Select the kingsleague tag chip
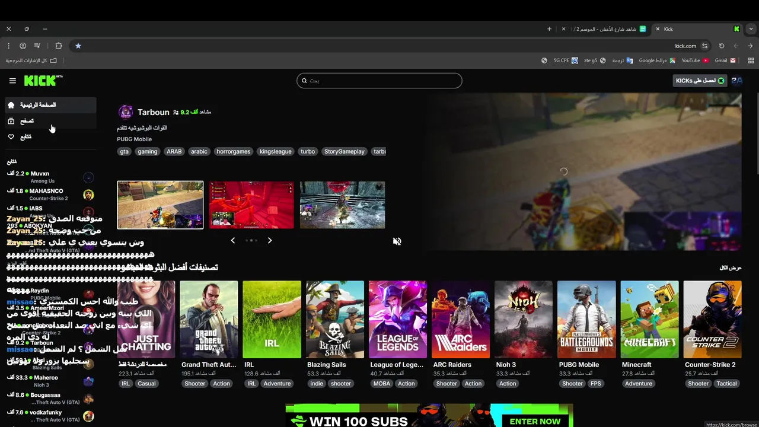Image resolution: width=759 pixels, height=427 pixels. (276, 151)
